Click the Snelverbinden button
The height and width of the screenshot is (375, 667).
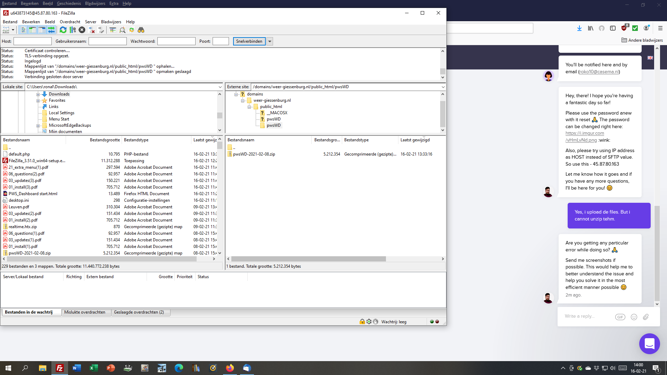tap(249, 41)
